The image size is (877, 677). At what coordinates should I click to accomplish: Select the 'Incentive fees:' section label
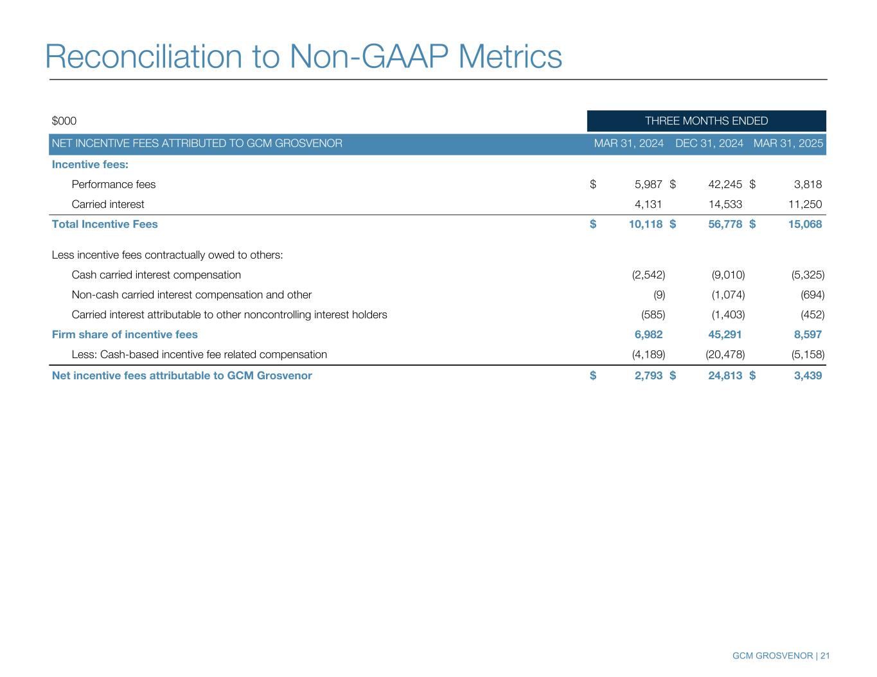90,165
